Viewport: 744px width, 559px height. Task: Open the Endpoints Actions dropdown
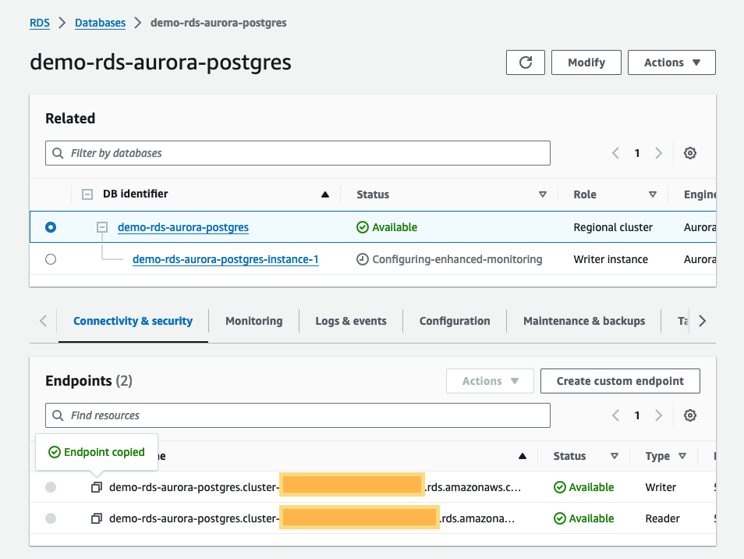[x=490, y=381]
